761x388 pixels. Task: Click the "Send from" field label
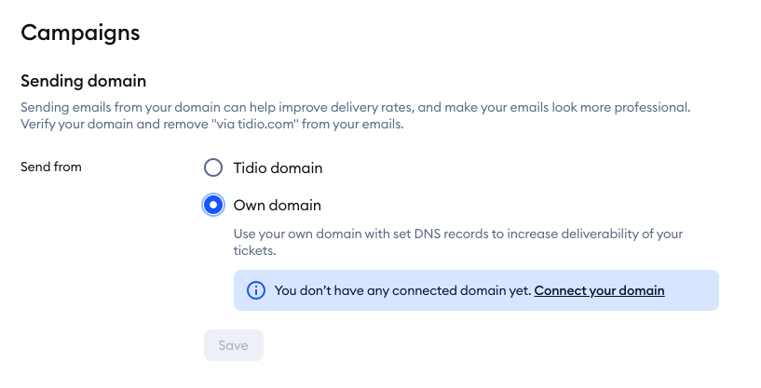51,167
